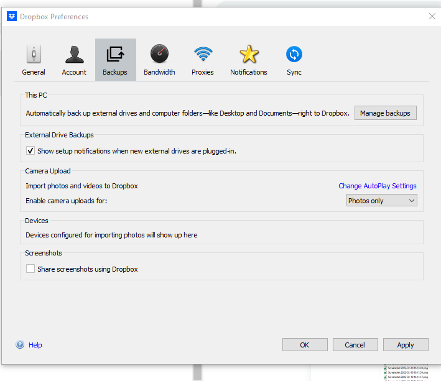
Task: Click the 'Screenshots' section heading
Action: click(x=44, y=253)
